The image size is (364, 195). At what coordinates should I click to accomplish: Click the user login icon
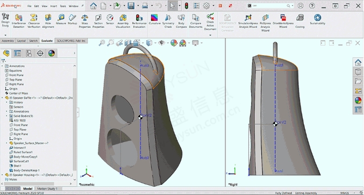pyautogui.click(x=301, y=6)
